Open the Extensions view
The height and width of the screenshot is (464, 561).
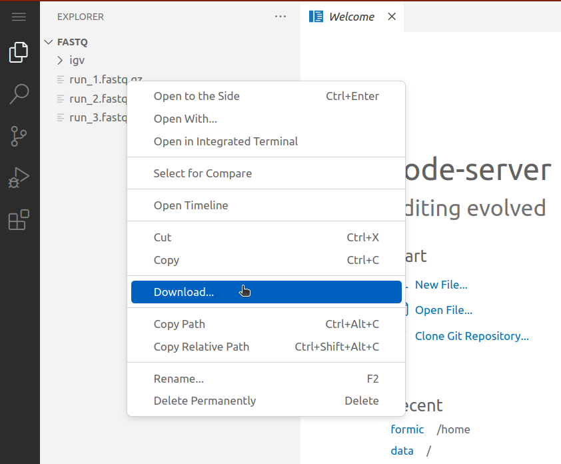[19, 219]
